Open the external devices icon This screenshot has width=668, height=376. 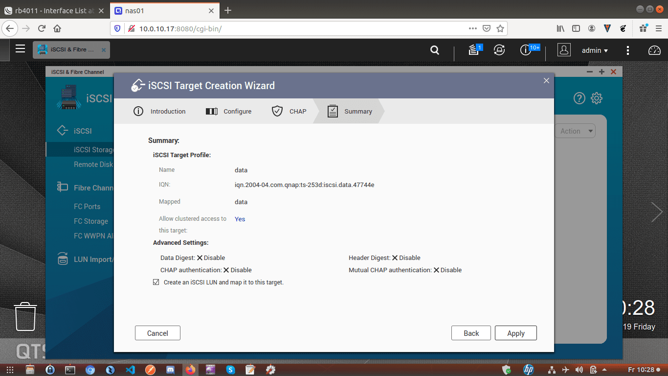point(499,50)
